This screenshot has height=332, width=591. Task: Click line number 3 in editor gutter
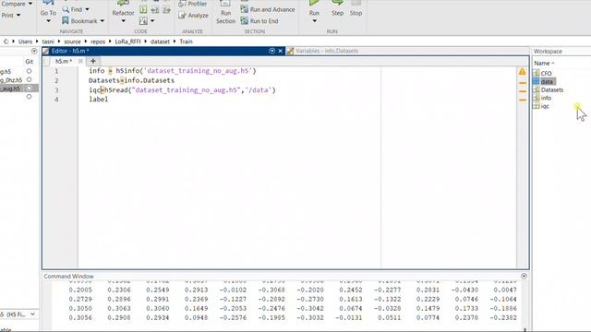(56, 90)
